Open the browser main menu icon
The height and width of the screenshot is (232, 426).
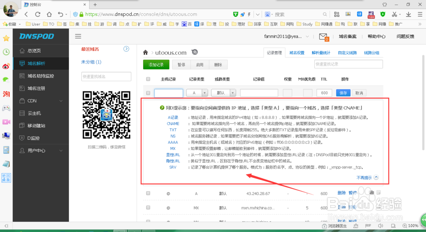(420, 14)
